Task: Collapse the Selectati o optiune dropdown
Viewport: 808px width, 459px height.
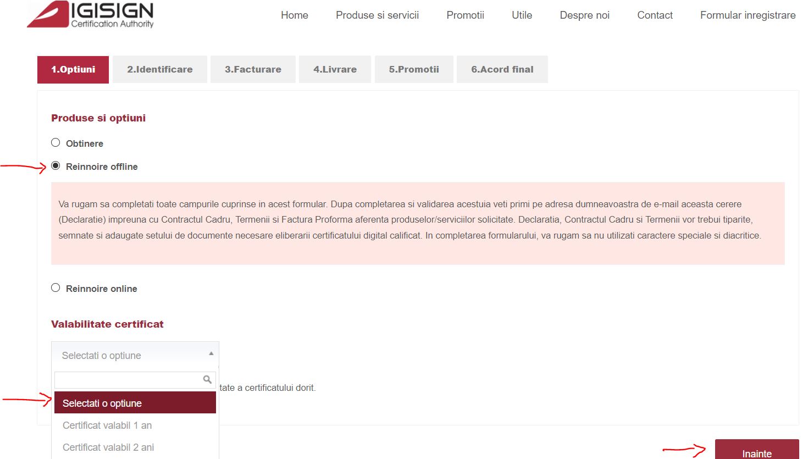Action: [135, 355]
